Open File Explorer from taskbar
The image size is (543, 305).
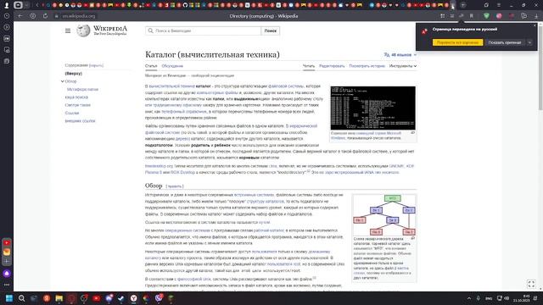[x=59, y=298]
